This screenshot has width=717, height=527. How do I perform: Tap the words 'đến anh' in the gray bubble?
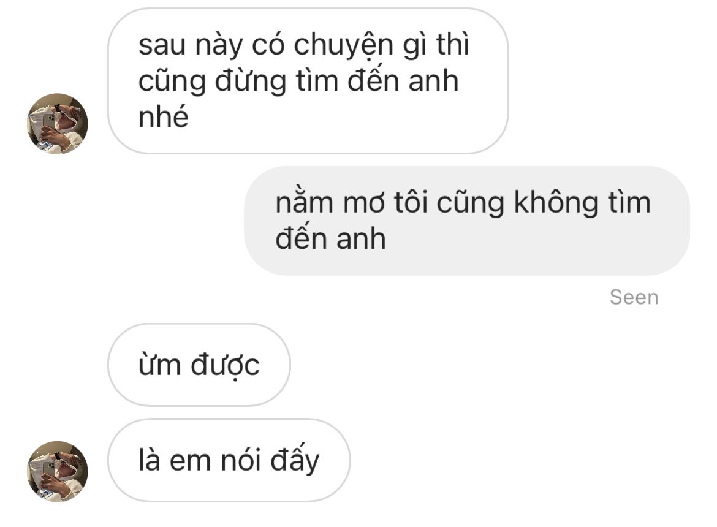pos(330,238)
